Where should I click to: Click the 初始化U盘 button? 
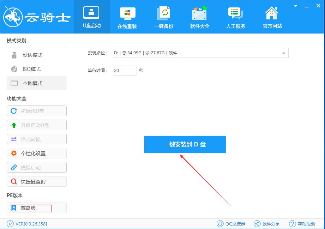tap(37, 111)
